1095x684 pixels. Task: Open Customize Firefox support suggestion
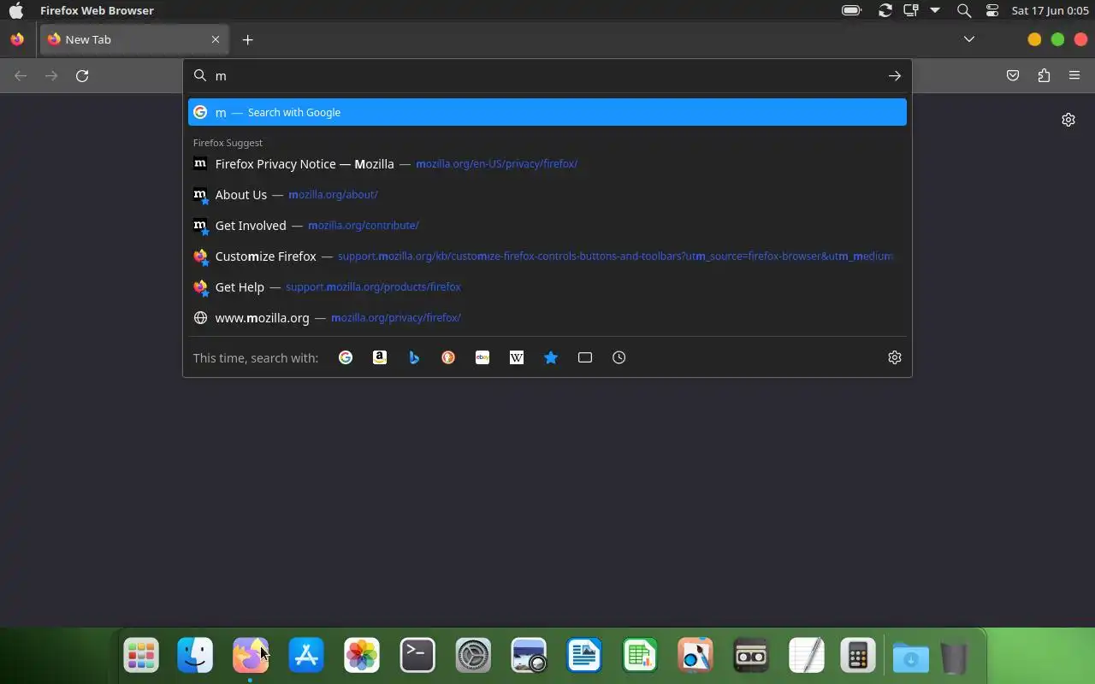click(x=547, y=256)
